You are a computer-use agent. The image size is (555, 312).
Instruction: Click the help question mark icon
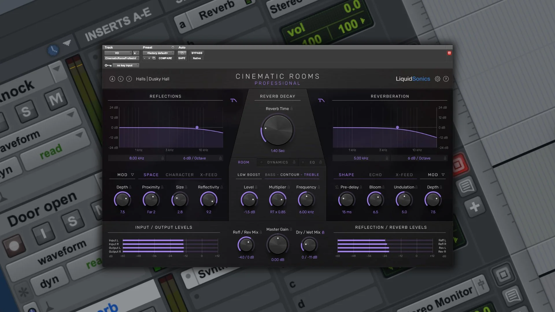pos(446,79)
